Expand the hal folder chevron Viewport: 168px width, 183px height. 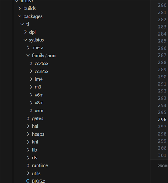[28, 126]
